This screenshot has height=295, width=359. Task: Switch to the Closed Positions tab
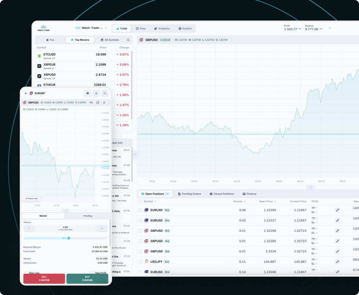(222, 194)
